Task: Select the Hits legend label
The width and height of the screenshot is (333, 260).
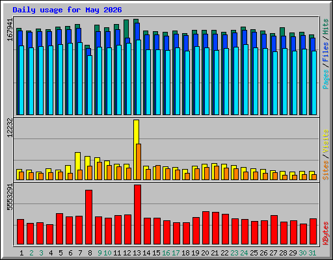Action: click(326, 27)
